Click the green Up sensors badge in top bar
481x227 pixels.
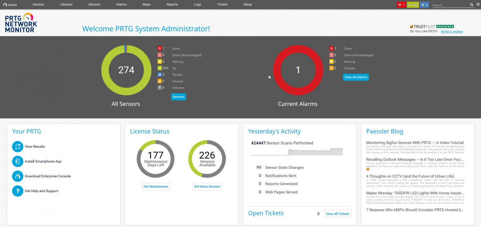coord(412,5)
